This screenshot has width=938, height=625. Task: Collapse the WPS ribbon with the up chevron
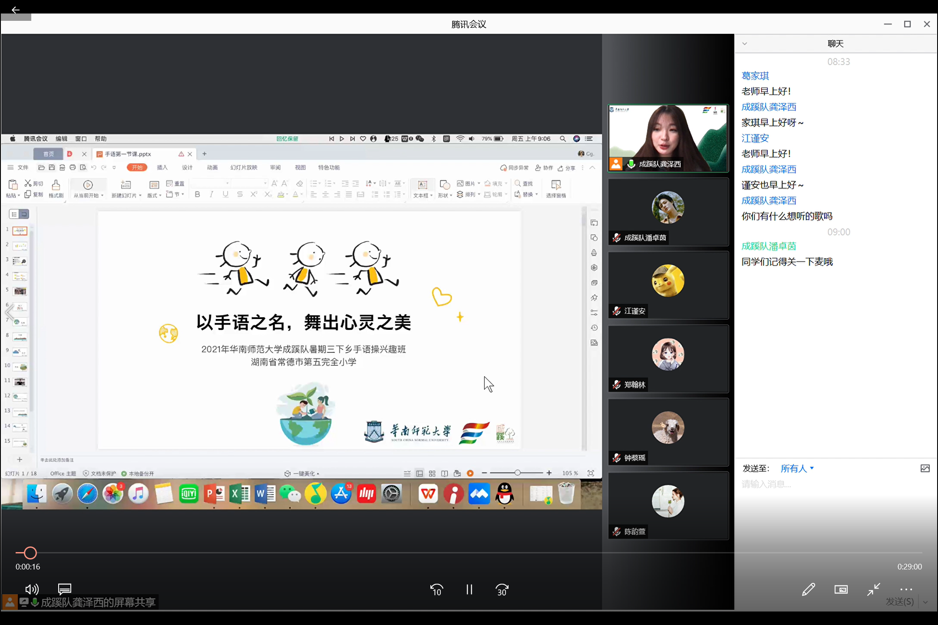coord(592,168)
